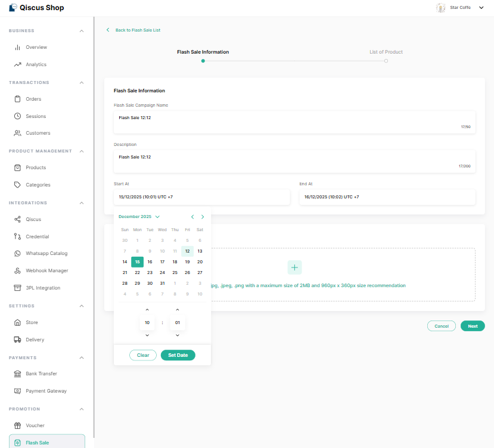Click the Overview bar chart icon
Viewport: 494px width, 448px height.
click(18, 47)
